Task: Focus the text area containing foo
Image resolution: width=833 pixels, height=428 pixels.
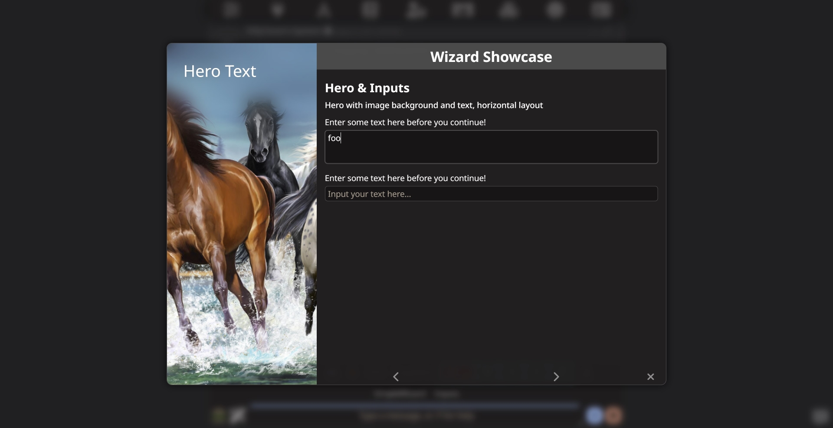Action: tap(491, 147)
